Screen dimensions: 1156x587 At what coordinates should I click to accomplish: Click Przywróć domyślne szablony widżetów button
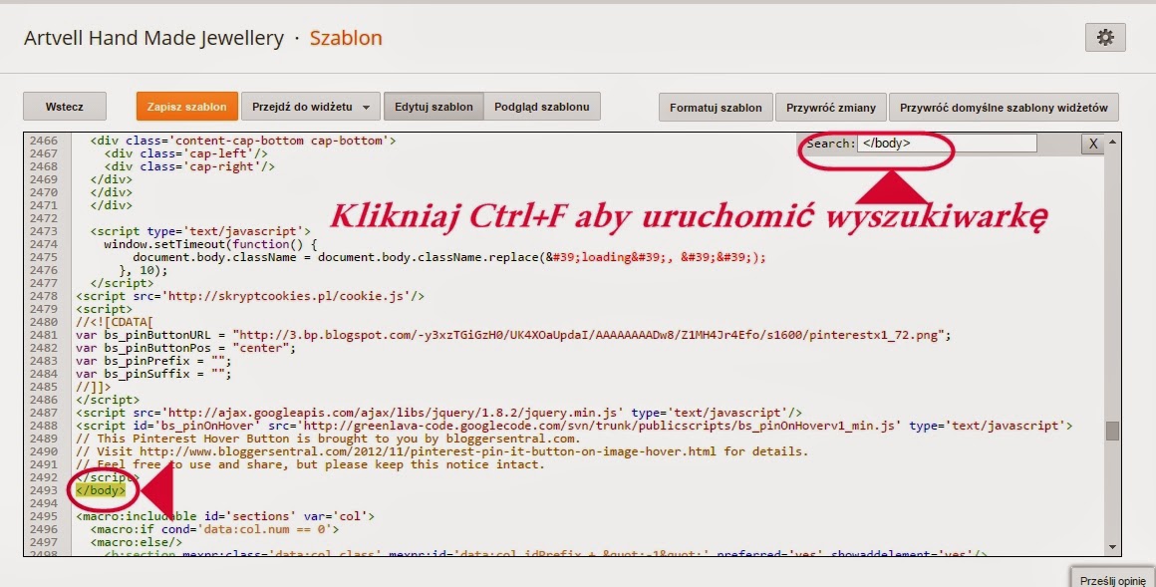tap(1004, 108)
